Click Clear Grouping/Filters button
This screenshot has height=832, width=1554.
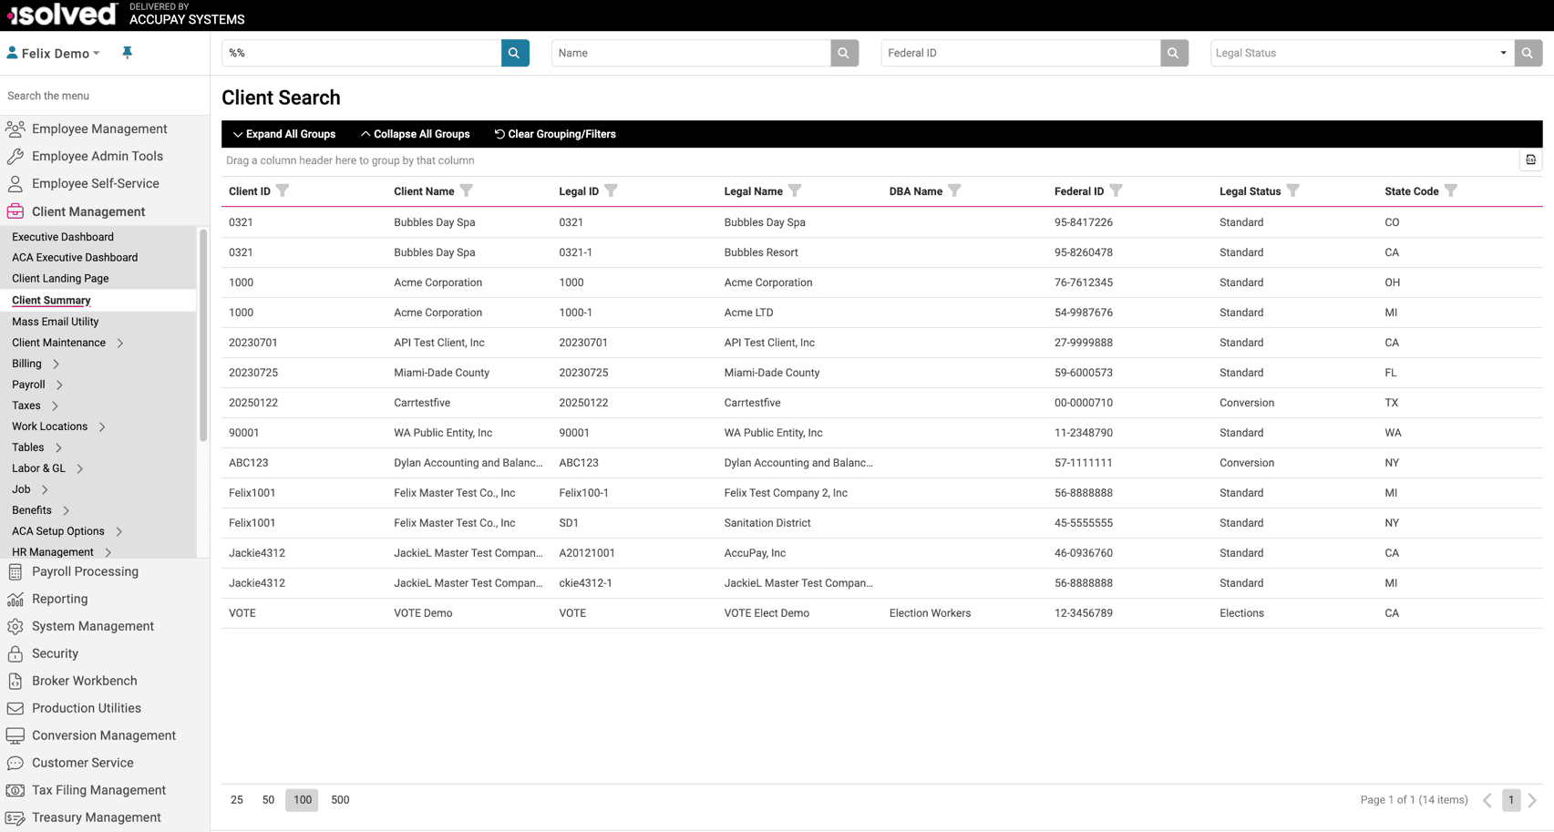tap(555, 134)
